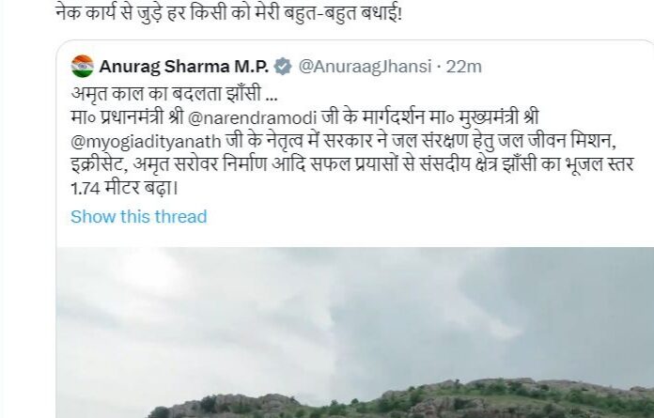Click the verified badge beside Anurag Sharma M.P.

283,67
